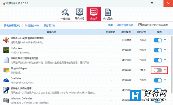The width and height of the screenshot is (173, 105).
Task: Toggle off NvBackend startup switch
Action: [158, 50]
